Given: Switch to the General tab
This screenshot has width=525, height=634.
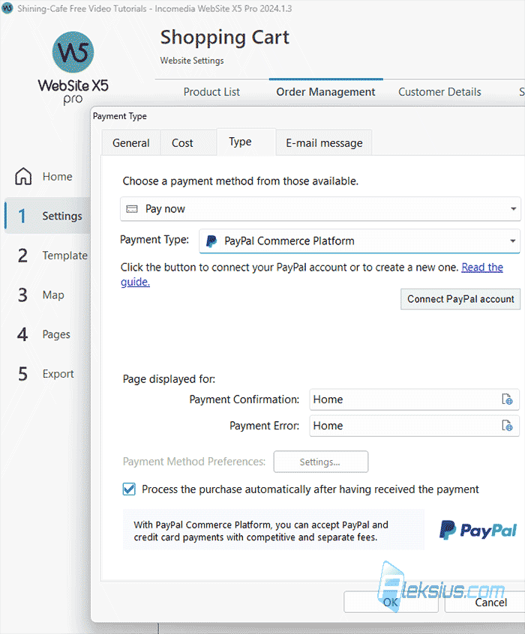Looking at the screenshot, I should (131, 143).
